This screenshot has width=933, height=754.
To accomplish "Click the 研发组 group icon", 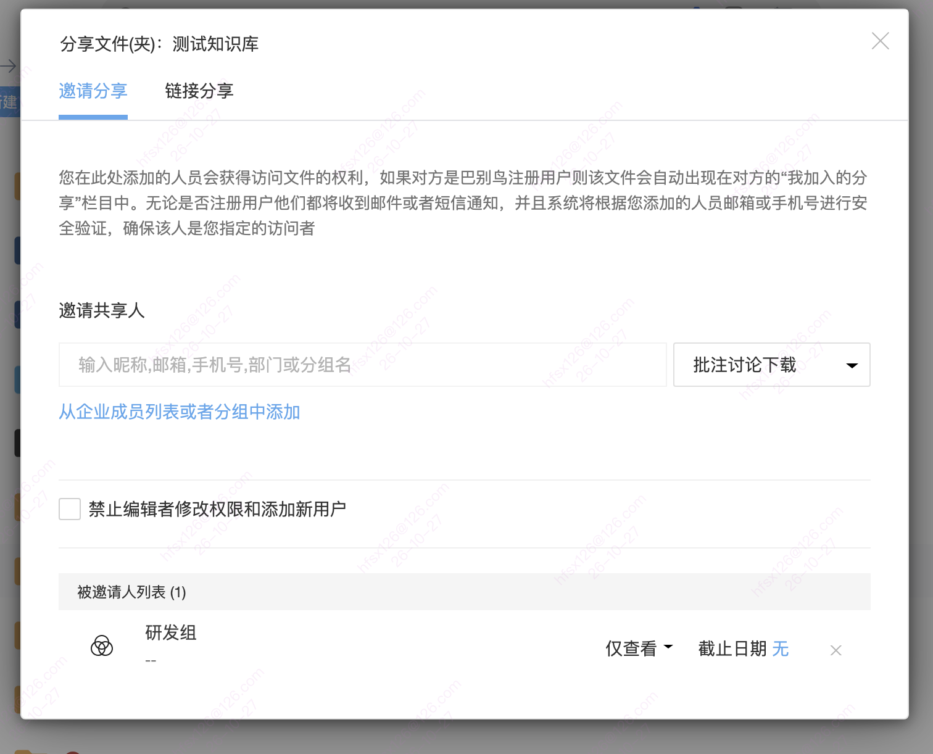I will tap(102, 646).
